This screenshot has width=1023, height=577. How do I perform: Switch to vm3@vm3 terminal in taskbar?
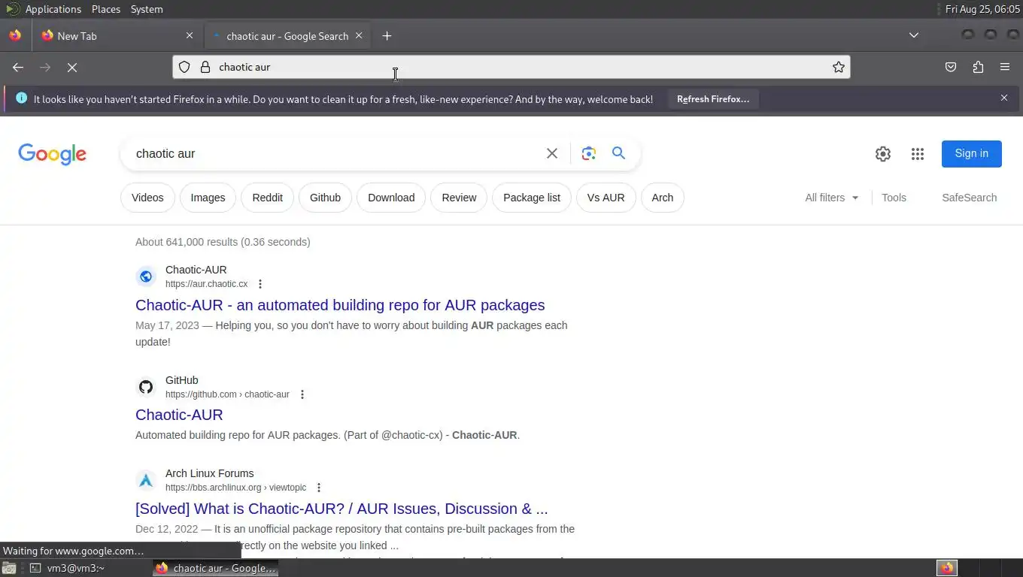(75, 568)
